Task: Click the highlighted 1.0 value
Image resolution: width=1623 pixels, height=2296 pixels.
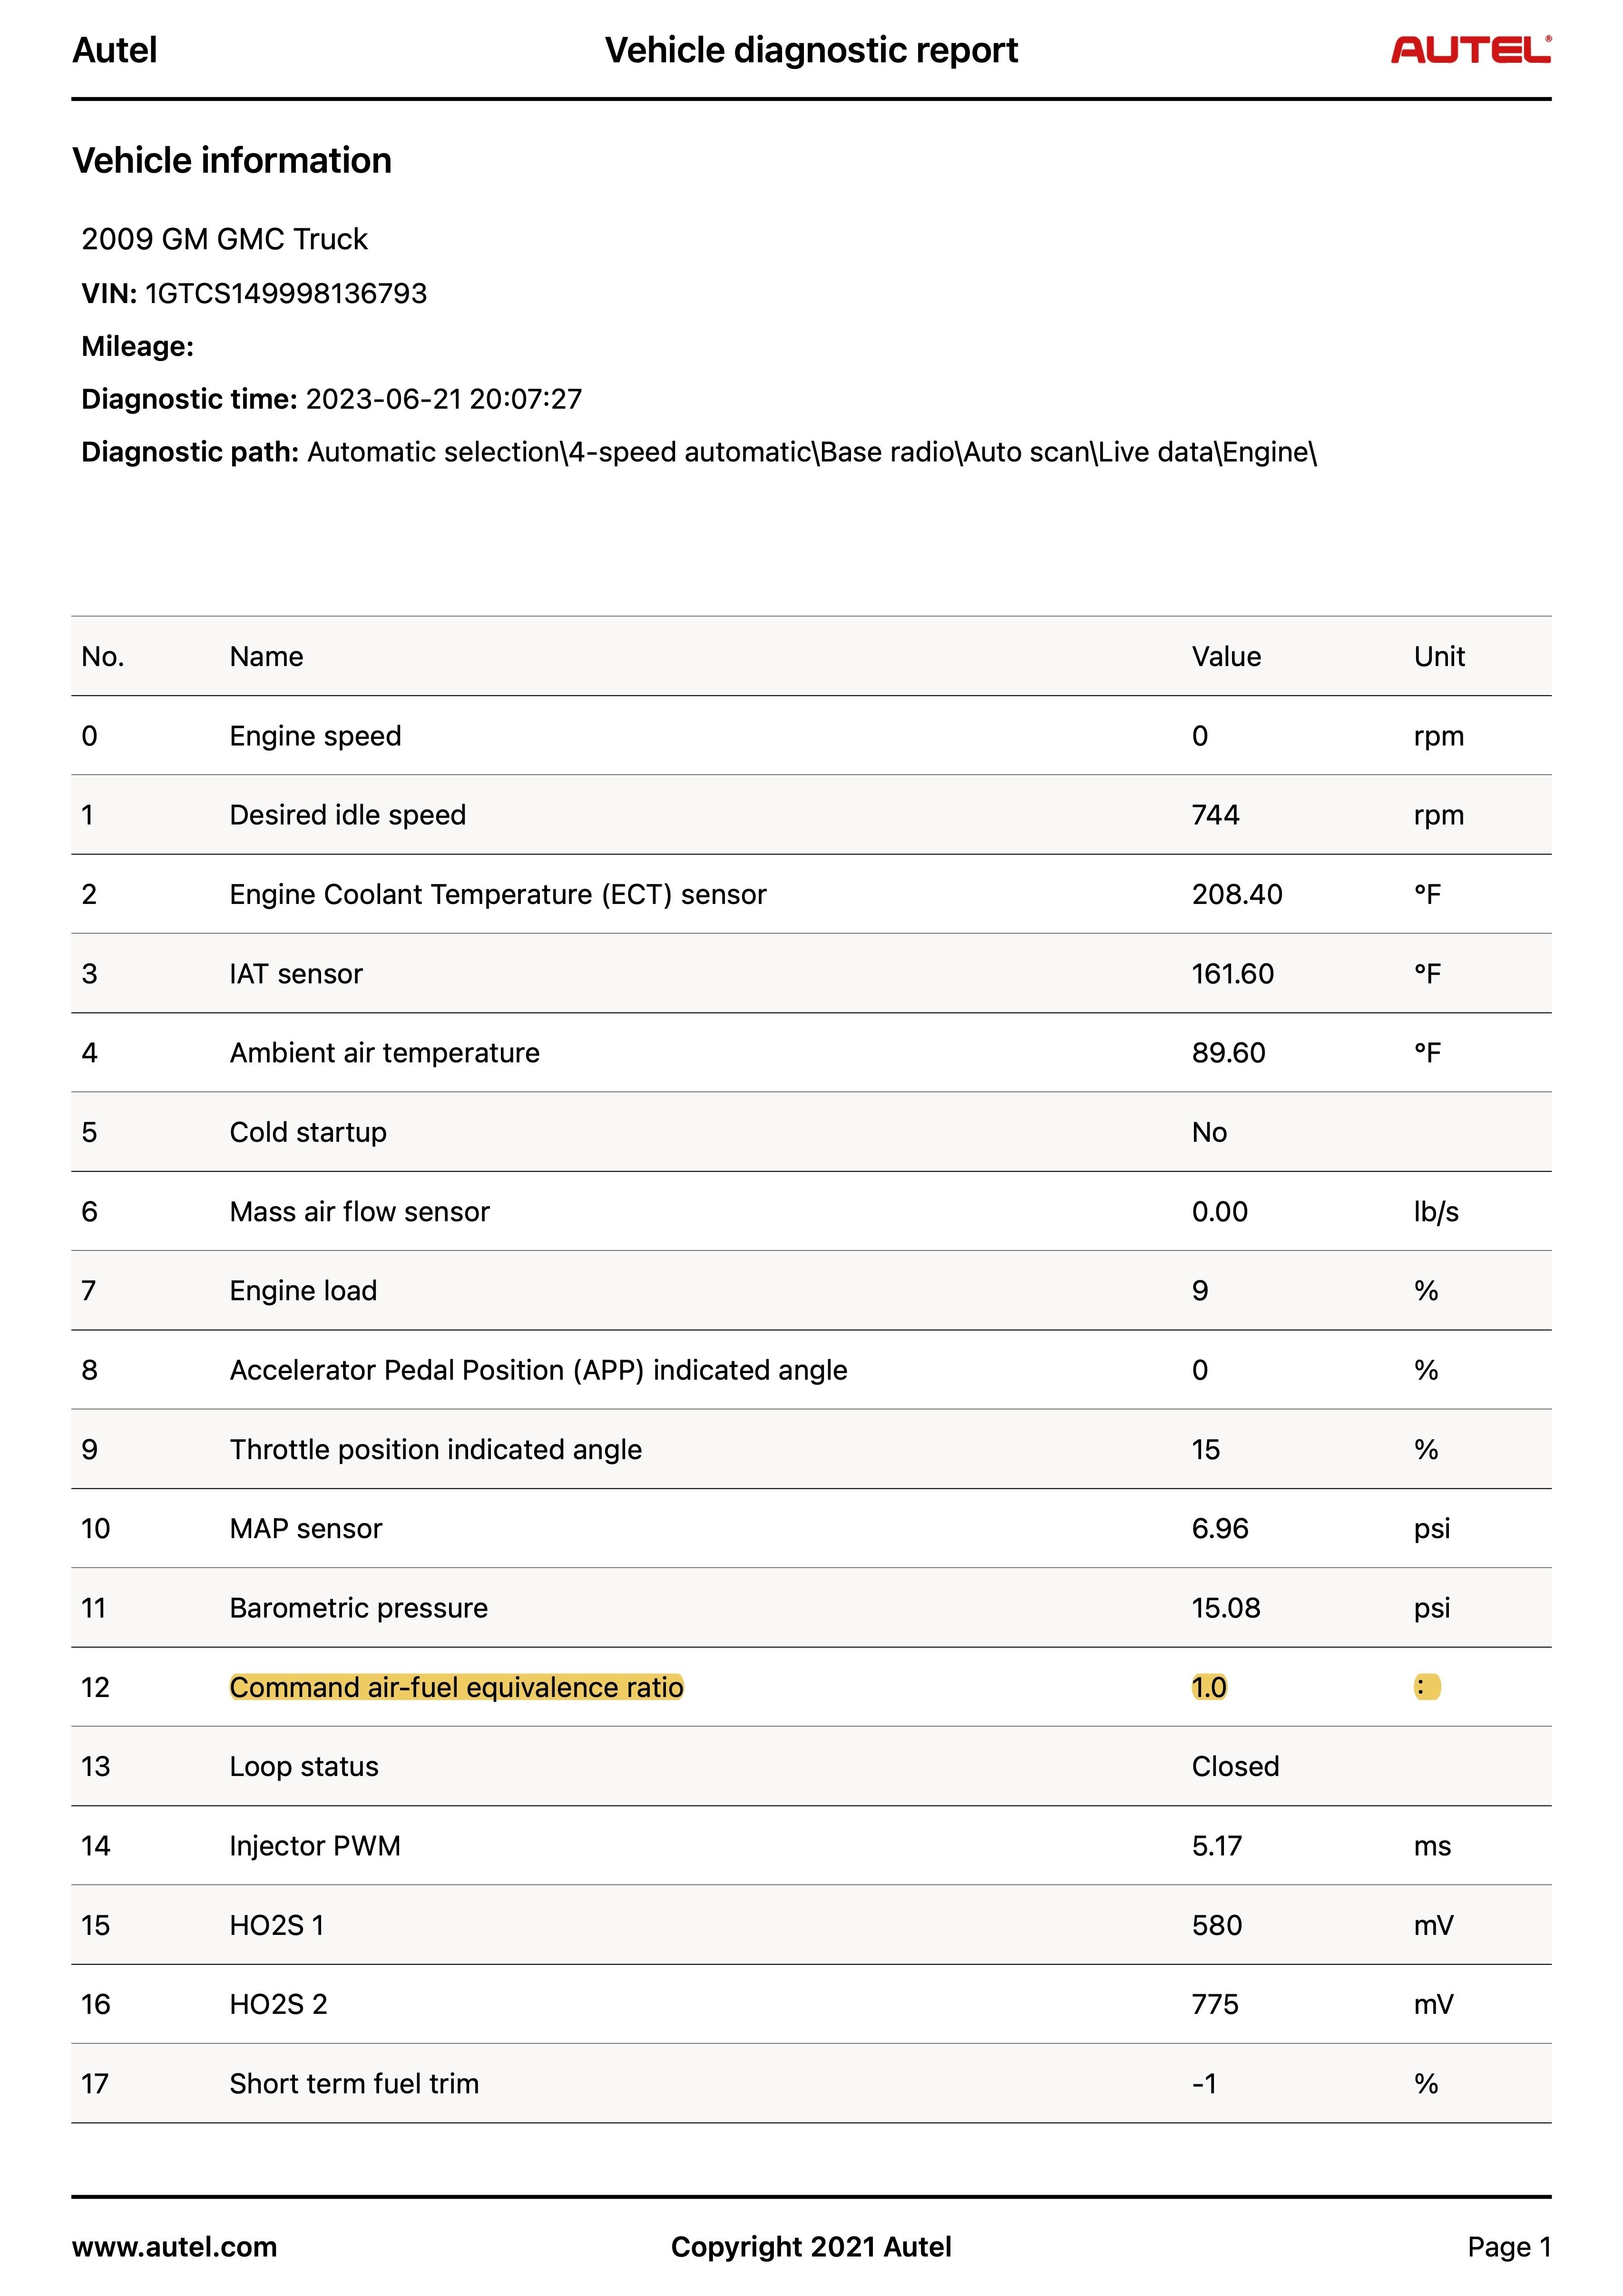Action: 1208,1687
